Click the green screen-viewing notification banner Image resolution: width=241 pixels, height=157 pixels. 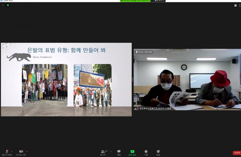[135, 1]
